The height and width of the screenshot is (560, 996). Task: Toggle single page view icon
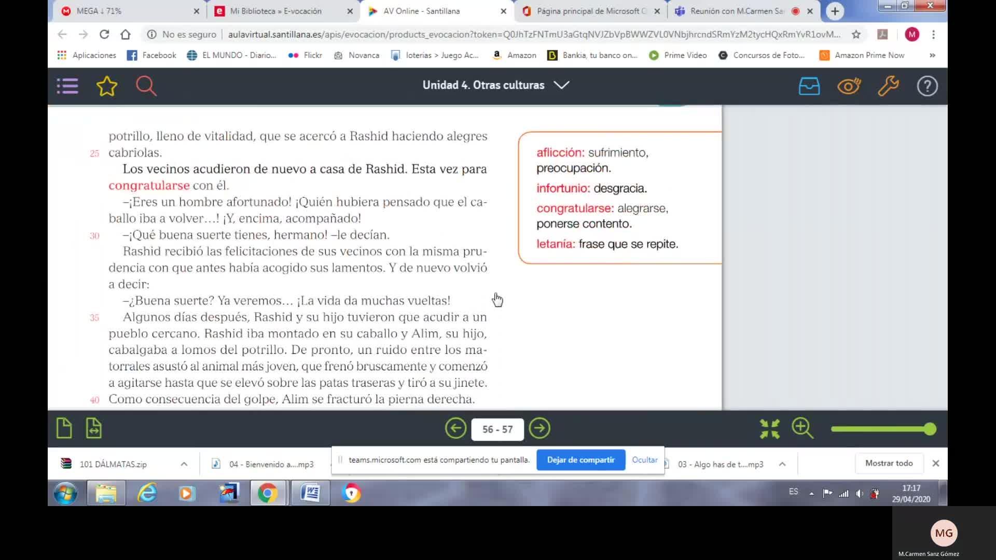[64, 428]
